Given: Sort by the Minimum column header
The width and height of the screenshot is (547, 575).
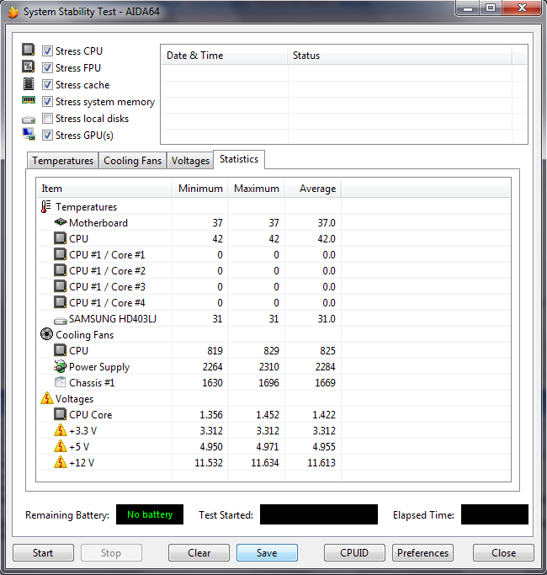Looking at the screenshot, I should (x=199, y=189).
